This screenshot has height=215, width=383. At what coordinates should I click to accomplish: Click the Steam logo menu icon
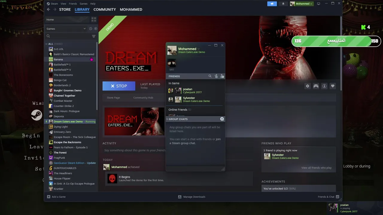tap(48, 4)
